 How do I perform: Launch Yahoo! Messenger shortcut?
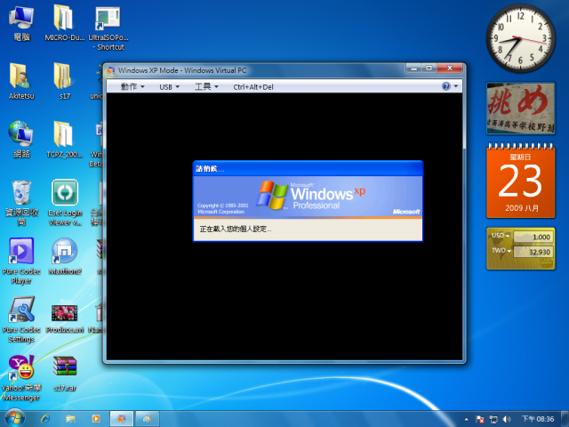[x=21, y=377]
